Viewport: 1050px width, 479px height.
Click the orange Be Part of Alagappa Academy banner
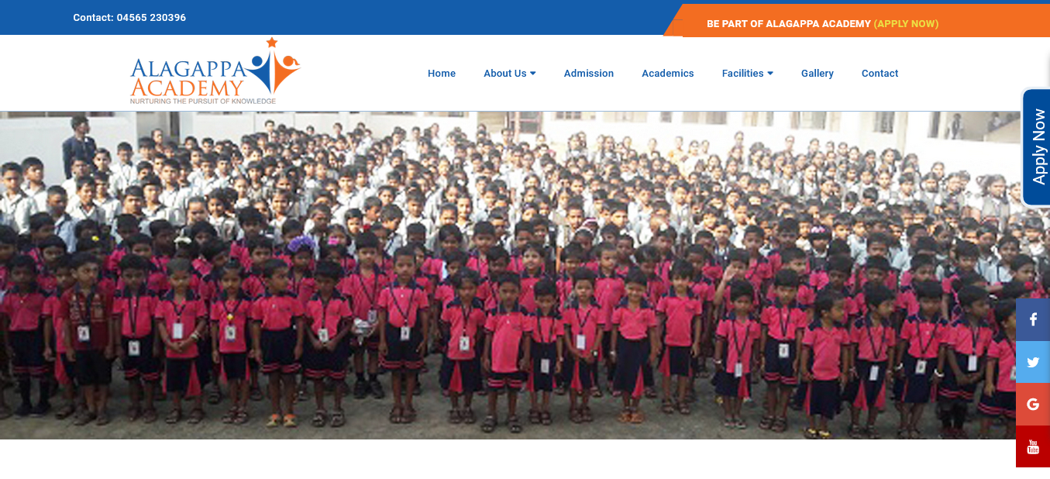(856, 21)
